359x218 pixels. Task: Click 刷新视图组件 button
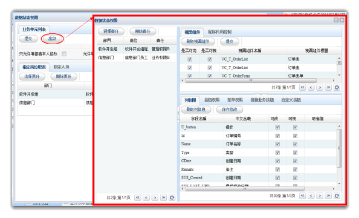(198, 42)
